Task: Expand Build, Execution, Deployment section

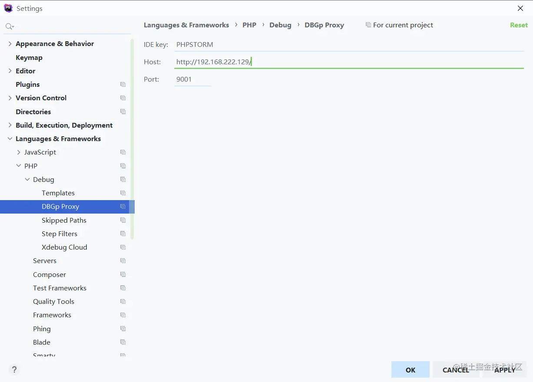Action: 10,125
